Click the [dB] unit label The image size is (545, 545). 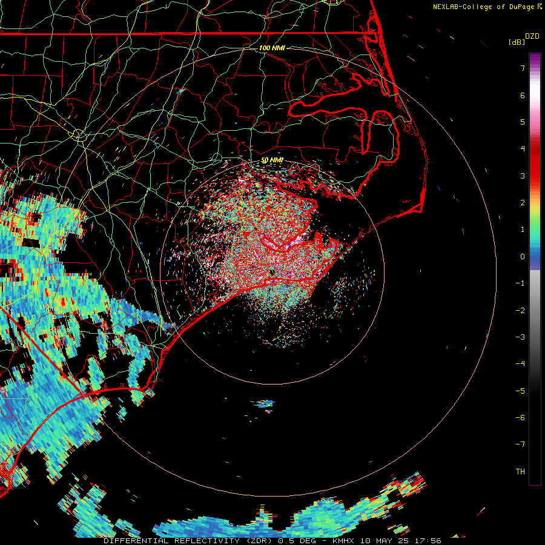click(517, 42)
